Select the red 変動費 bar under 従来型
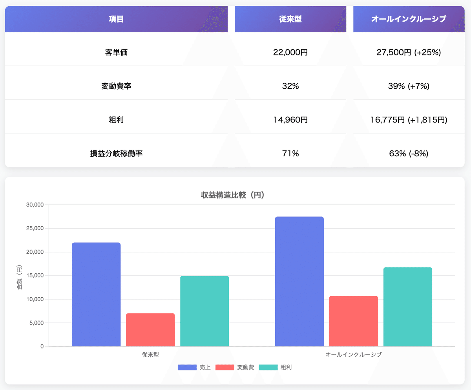This screenshot has width=471, height=390. click(x=150, y=330)
